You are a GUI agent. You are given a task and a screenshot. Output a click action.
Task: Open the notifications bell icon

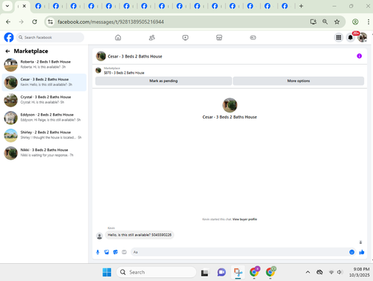click(351, 37)
